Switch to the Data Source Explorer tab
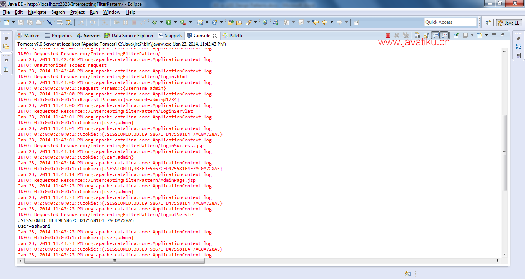The height and width of the screenshot is (279, 525). (x=129, y=36)
